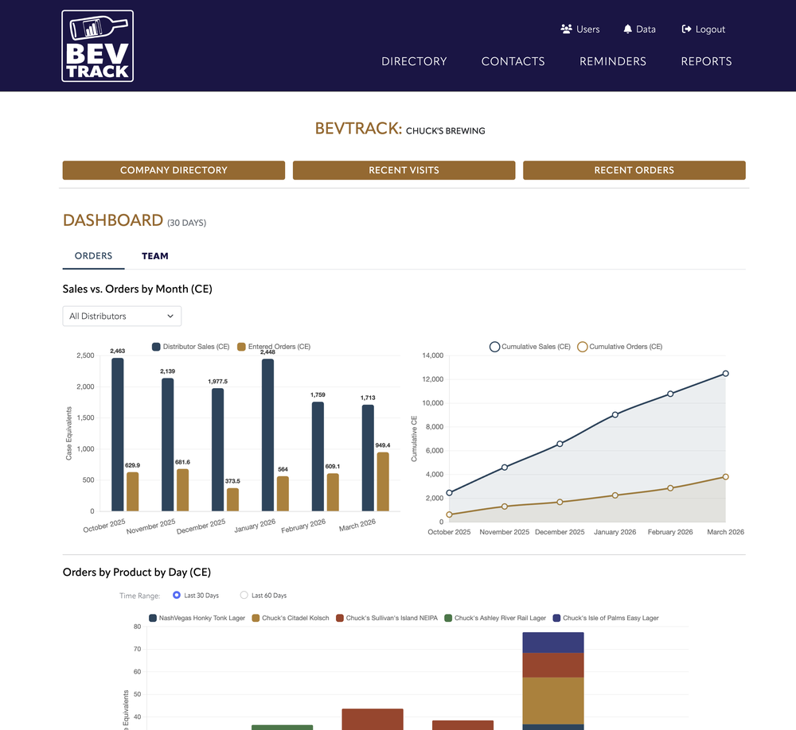Click the COMPANY DIRECTORY button
Screen dimensions: 796x730
tap(174, 169)
